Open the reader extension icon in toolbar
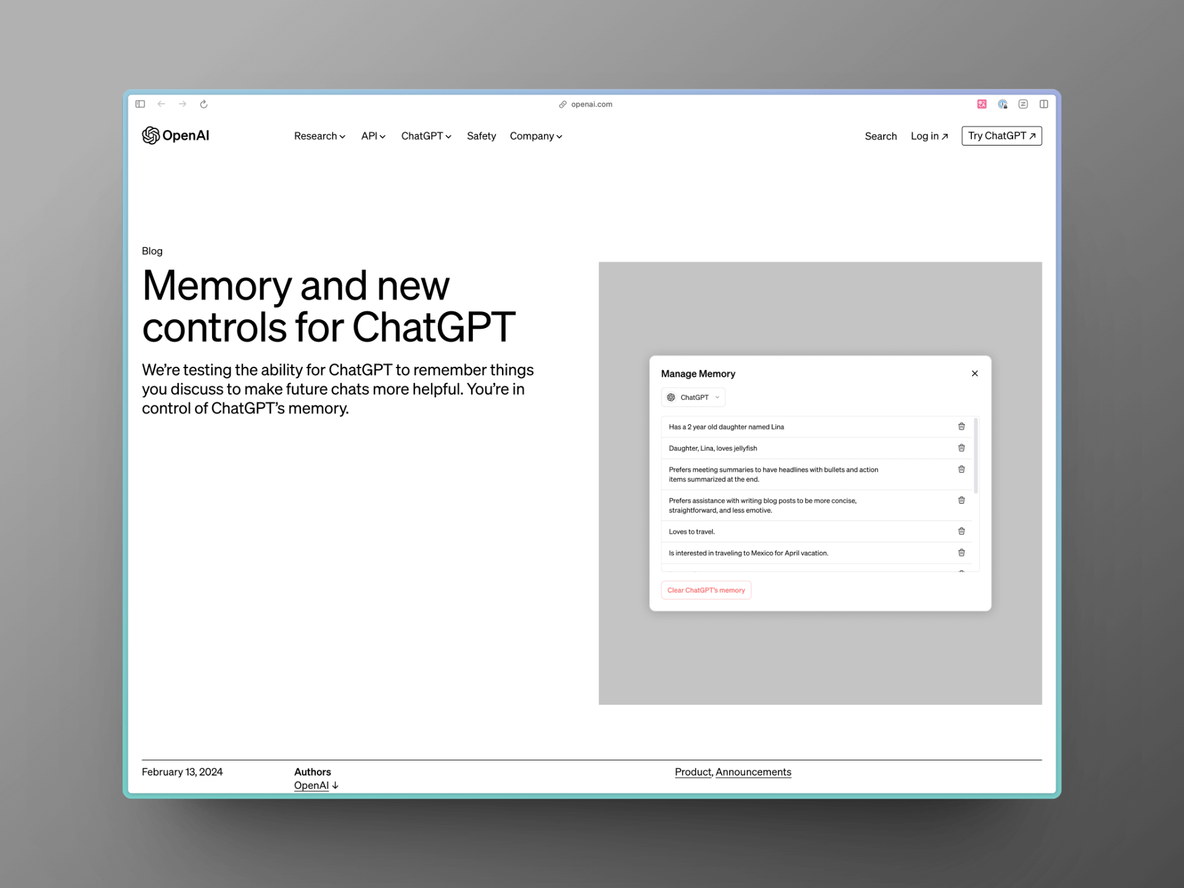Image resolution: width=1184 pixels, height=888 pixels. click(1023, 104)
